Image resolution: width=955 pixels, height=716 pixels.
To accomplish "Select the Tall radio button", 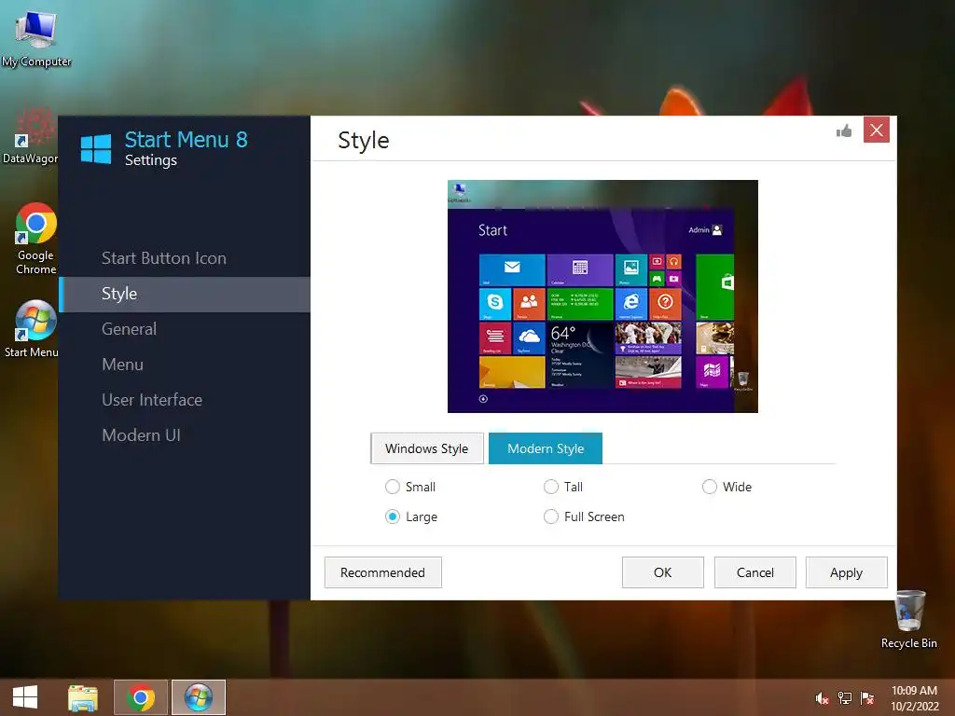I will pyautogui.click(x=562, y=487).
